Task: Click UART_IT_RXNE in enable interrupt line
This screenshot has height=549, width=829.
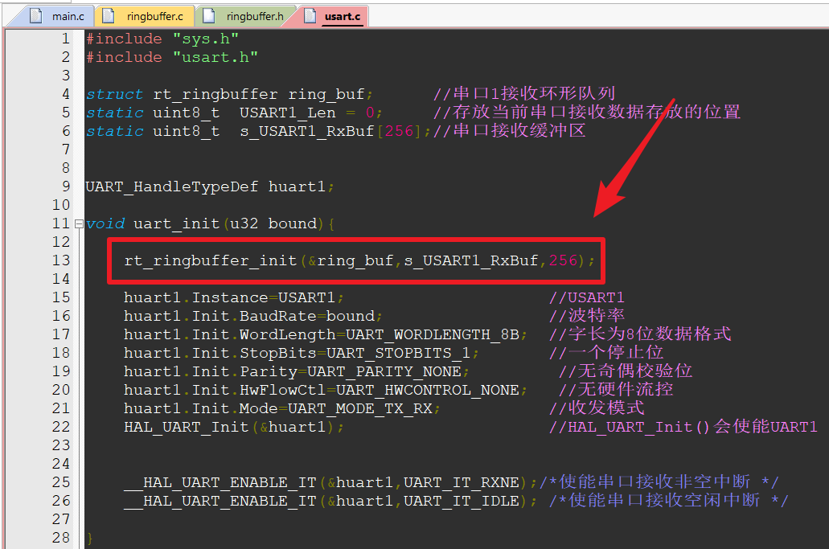Action: tap(461, 483)
